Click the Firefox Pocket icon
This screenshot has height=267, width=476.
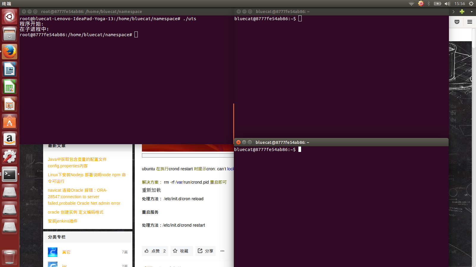pos(457,22)
